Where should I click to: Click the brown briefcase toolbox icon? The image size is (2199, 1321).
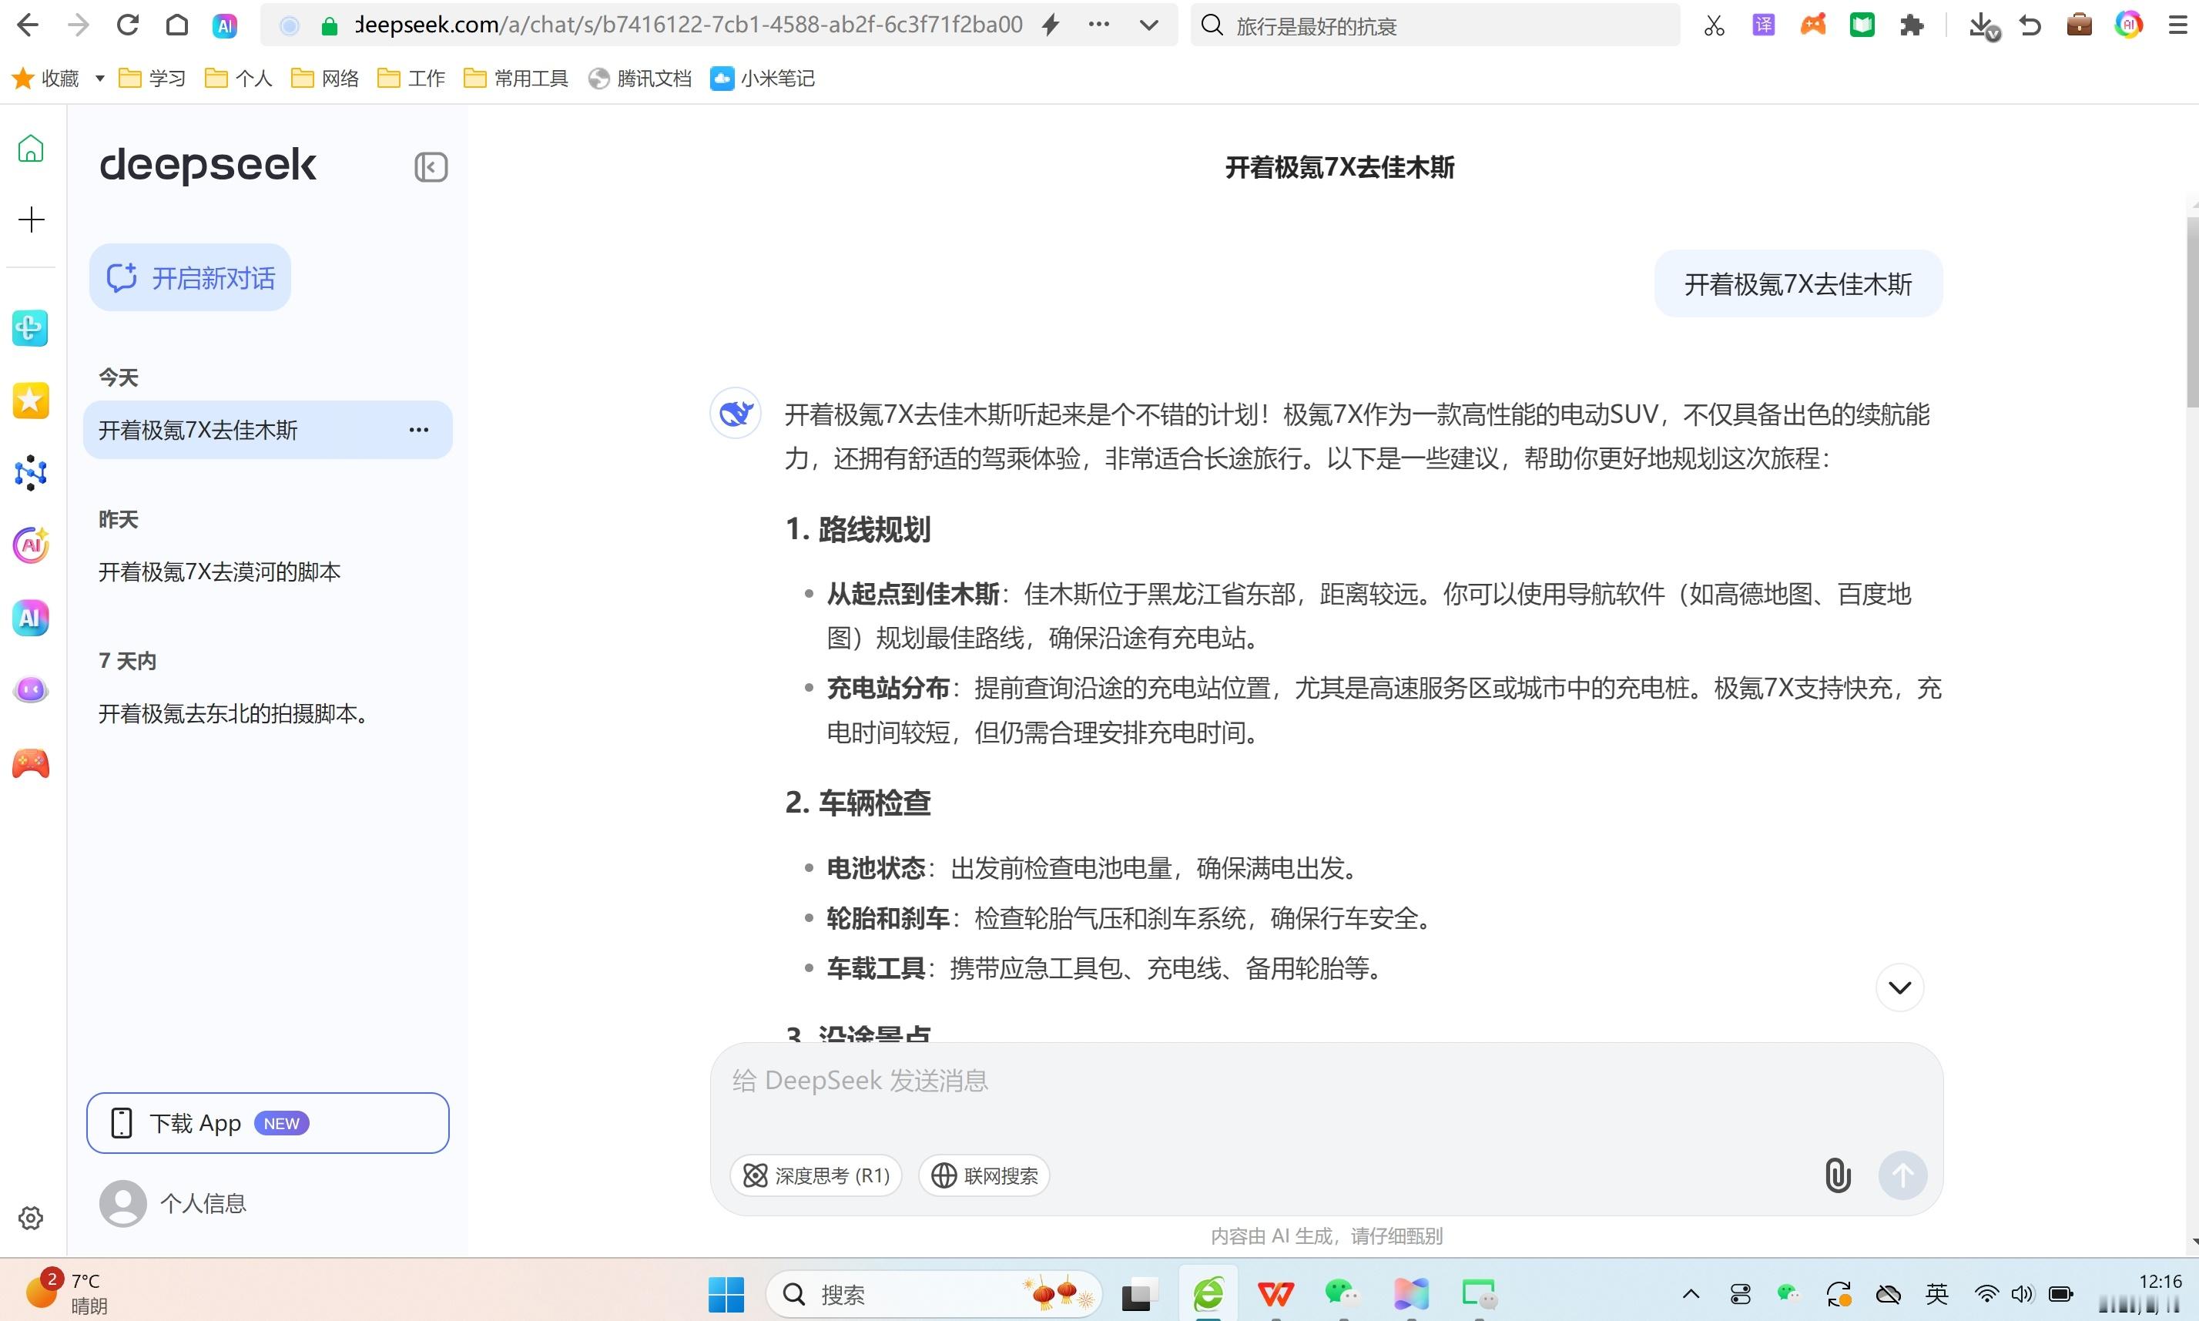coord(2079,25)
